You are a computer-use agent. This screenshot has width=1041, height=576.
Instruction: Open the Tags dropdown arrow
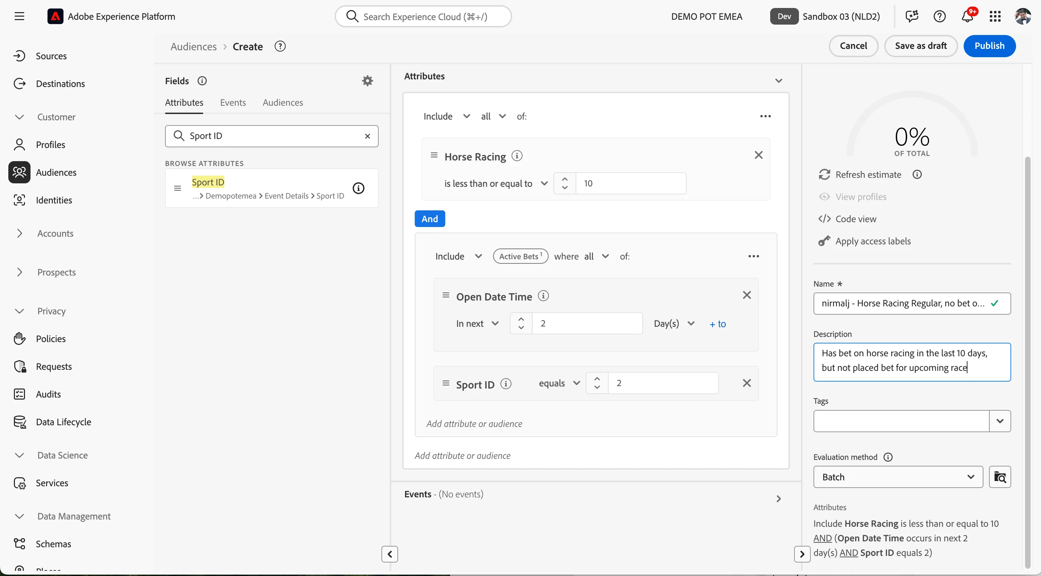(x=1000, y=421)
